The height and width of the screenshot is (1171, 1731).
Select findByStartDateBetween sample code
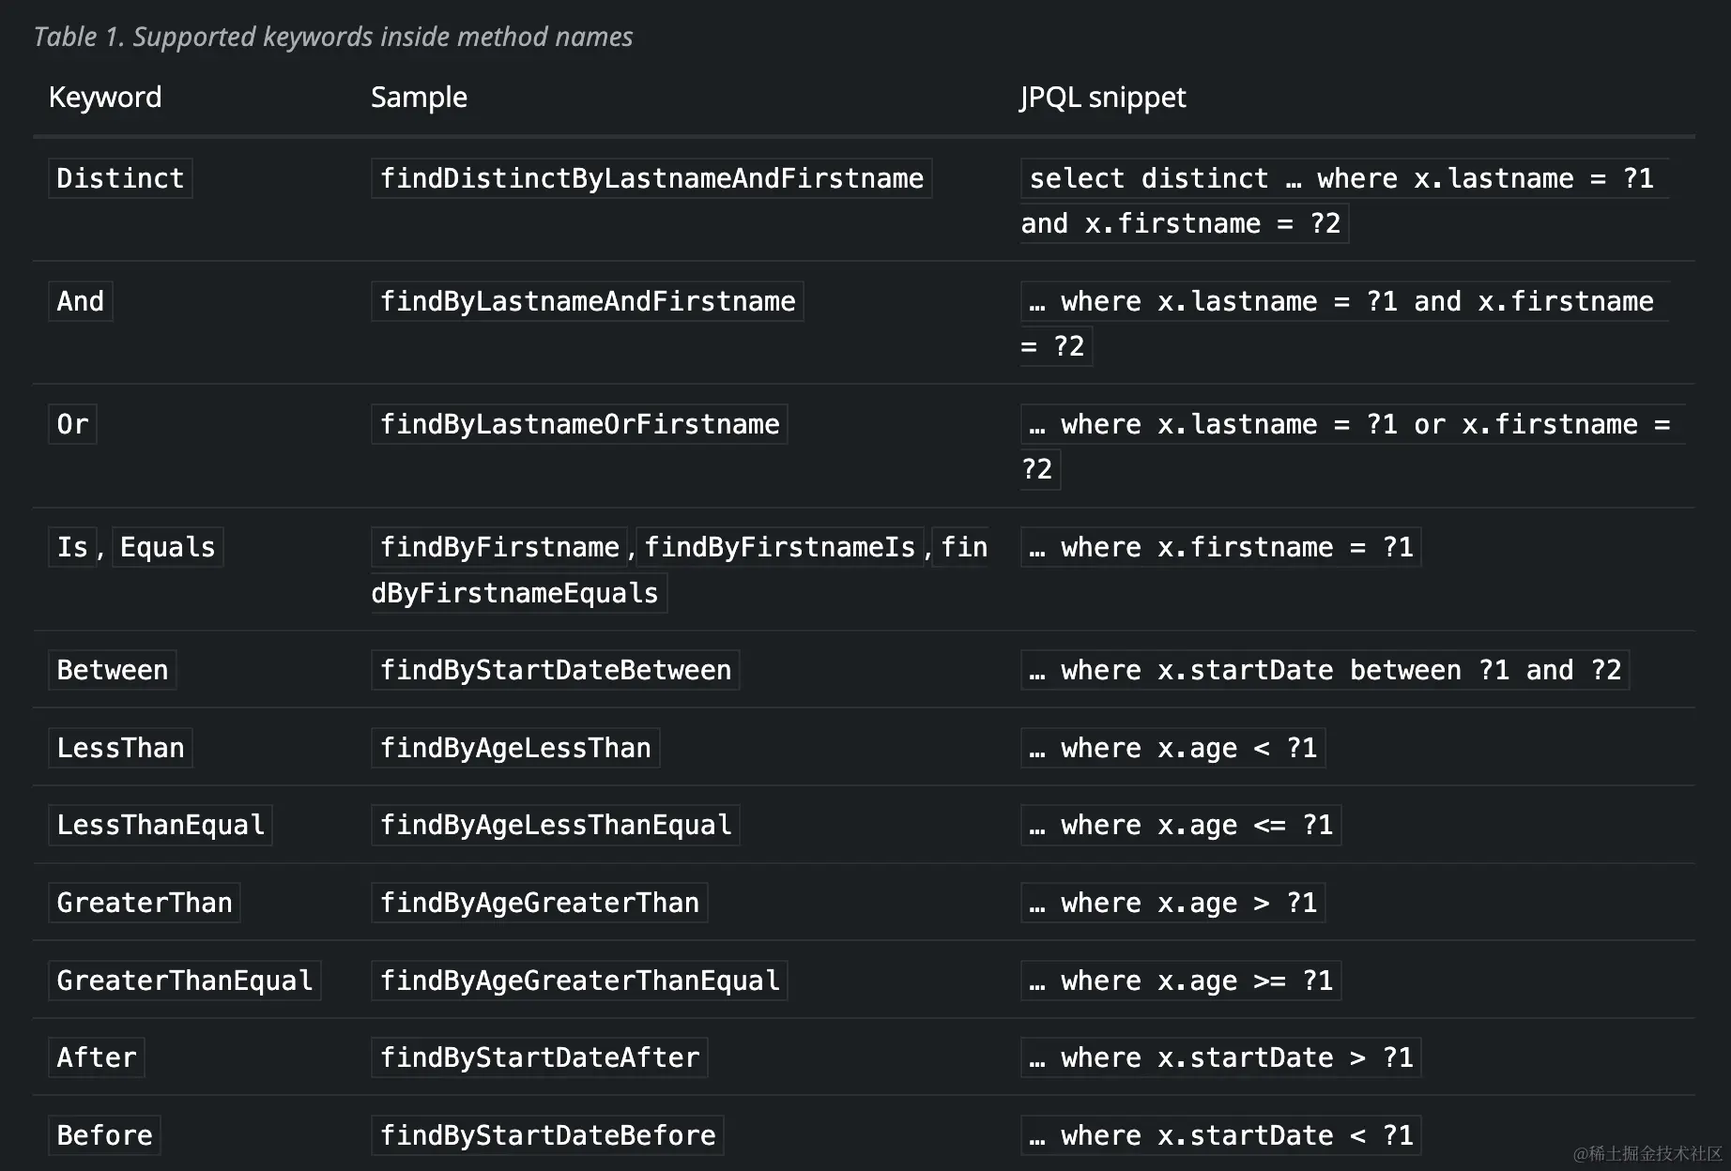(555, 670)
